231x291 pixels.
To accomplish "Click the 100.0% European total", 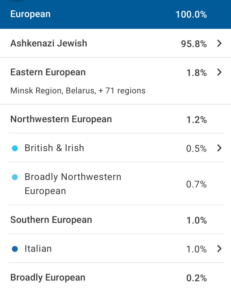I will (191, 14).
